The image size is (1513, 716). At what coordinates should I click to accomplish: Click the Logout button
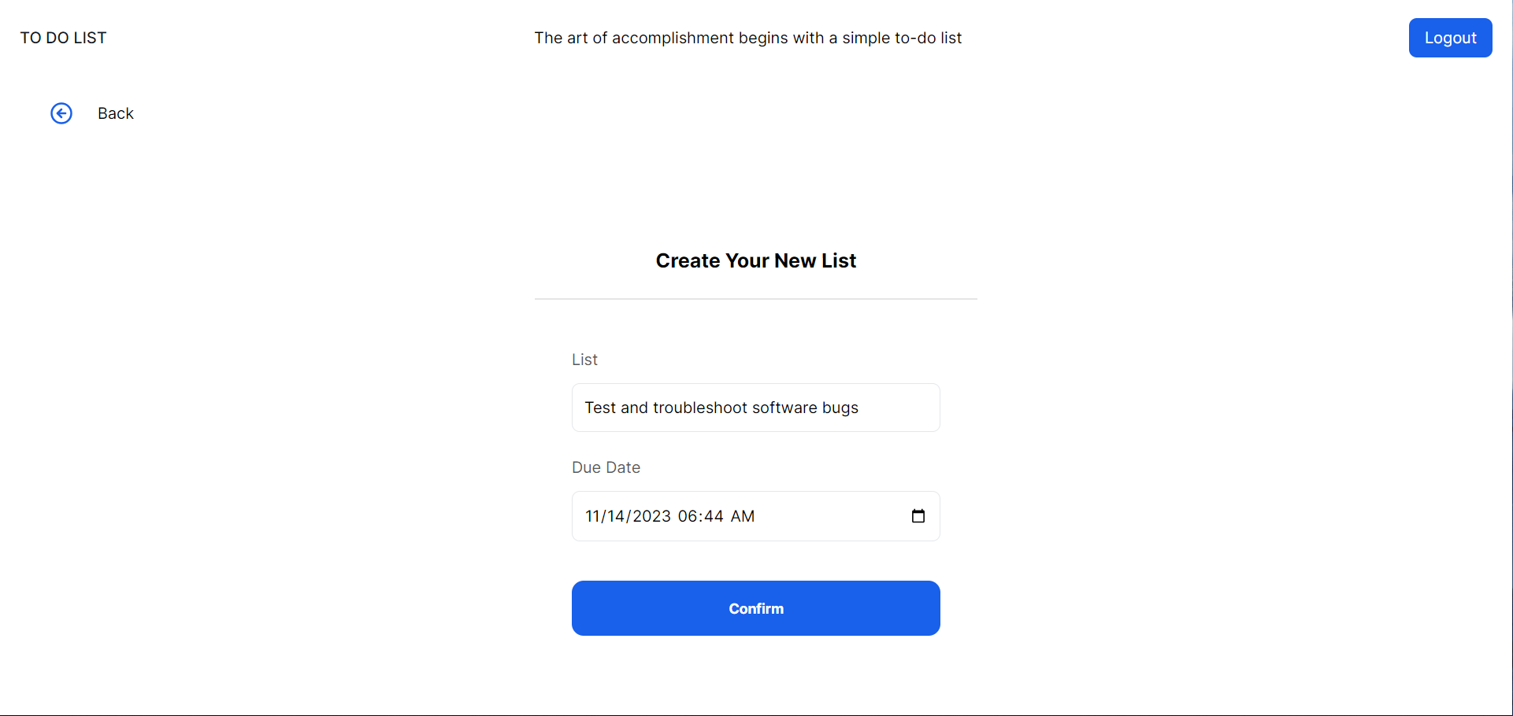click(1449, 38)
